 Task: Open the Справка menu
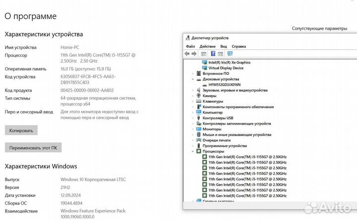click(x=239, y=46)
